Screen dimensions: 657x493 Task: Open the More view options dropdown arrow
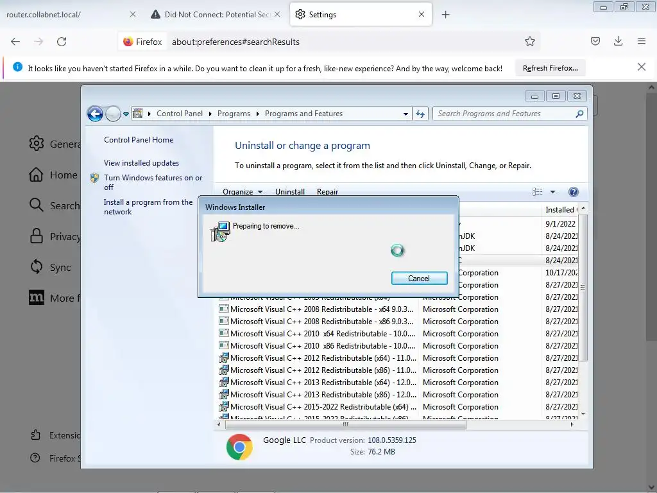pyautogui.click(x=552, y=191)
